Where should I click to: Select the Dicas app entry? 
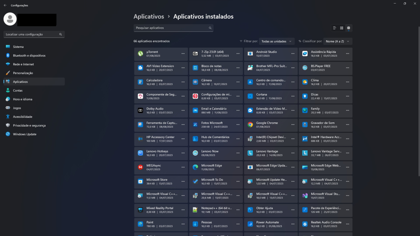(x=325, y=96)
